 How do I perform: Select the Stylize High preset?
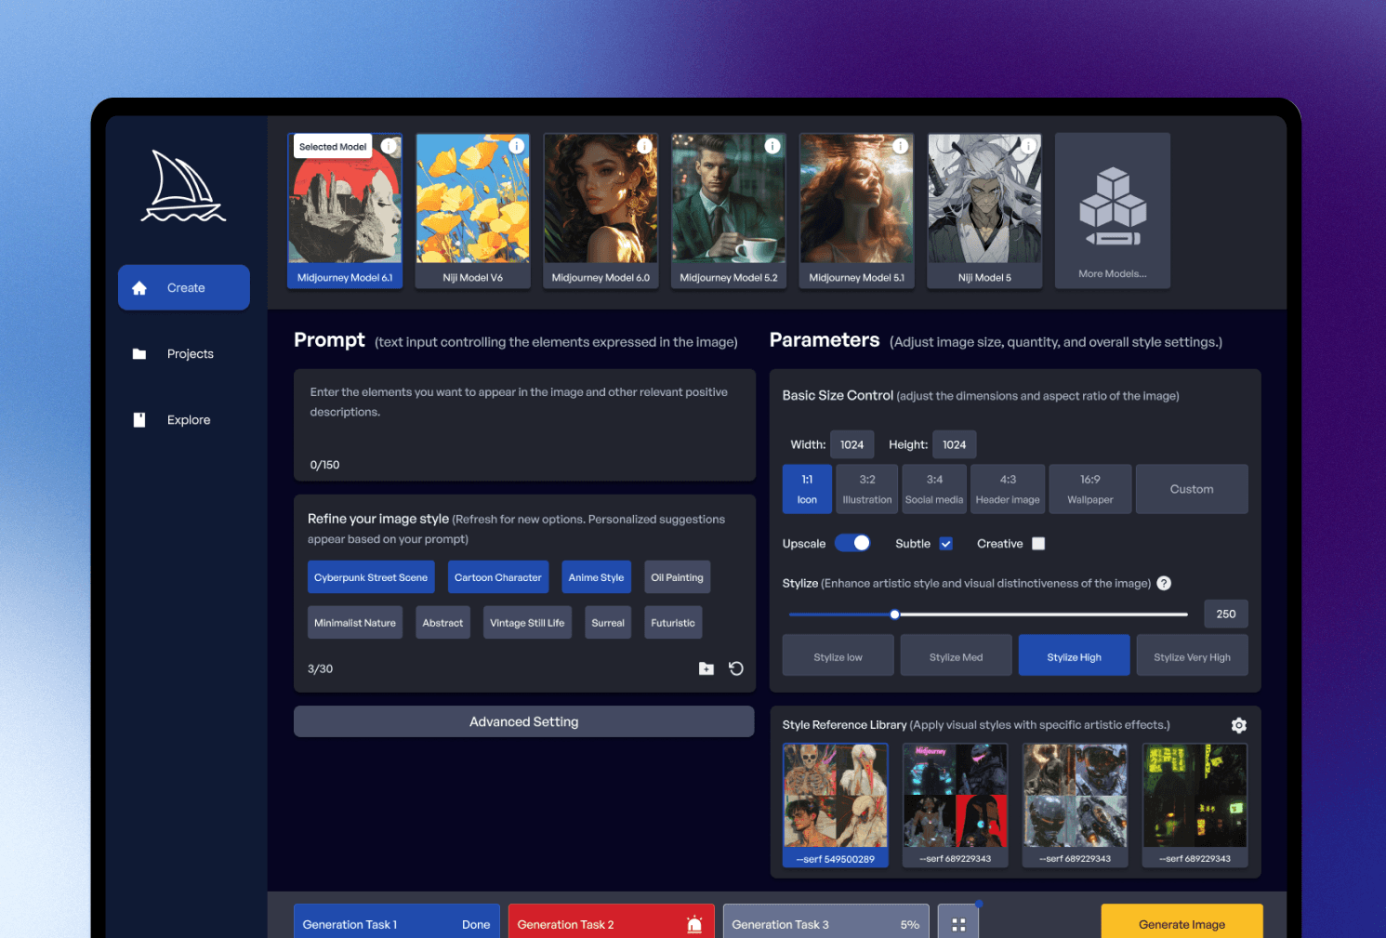1075,655
